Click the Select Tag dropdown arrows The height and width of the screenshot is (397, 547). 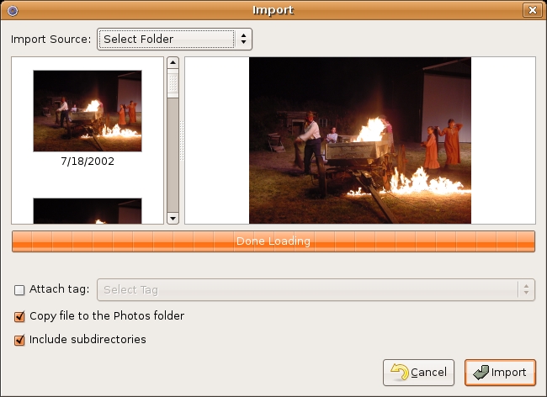(526, 290)
